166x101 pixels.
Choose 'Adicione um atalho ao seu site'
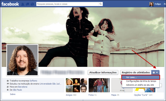(x=140, y=85)
